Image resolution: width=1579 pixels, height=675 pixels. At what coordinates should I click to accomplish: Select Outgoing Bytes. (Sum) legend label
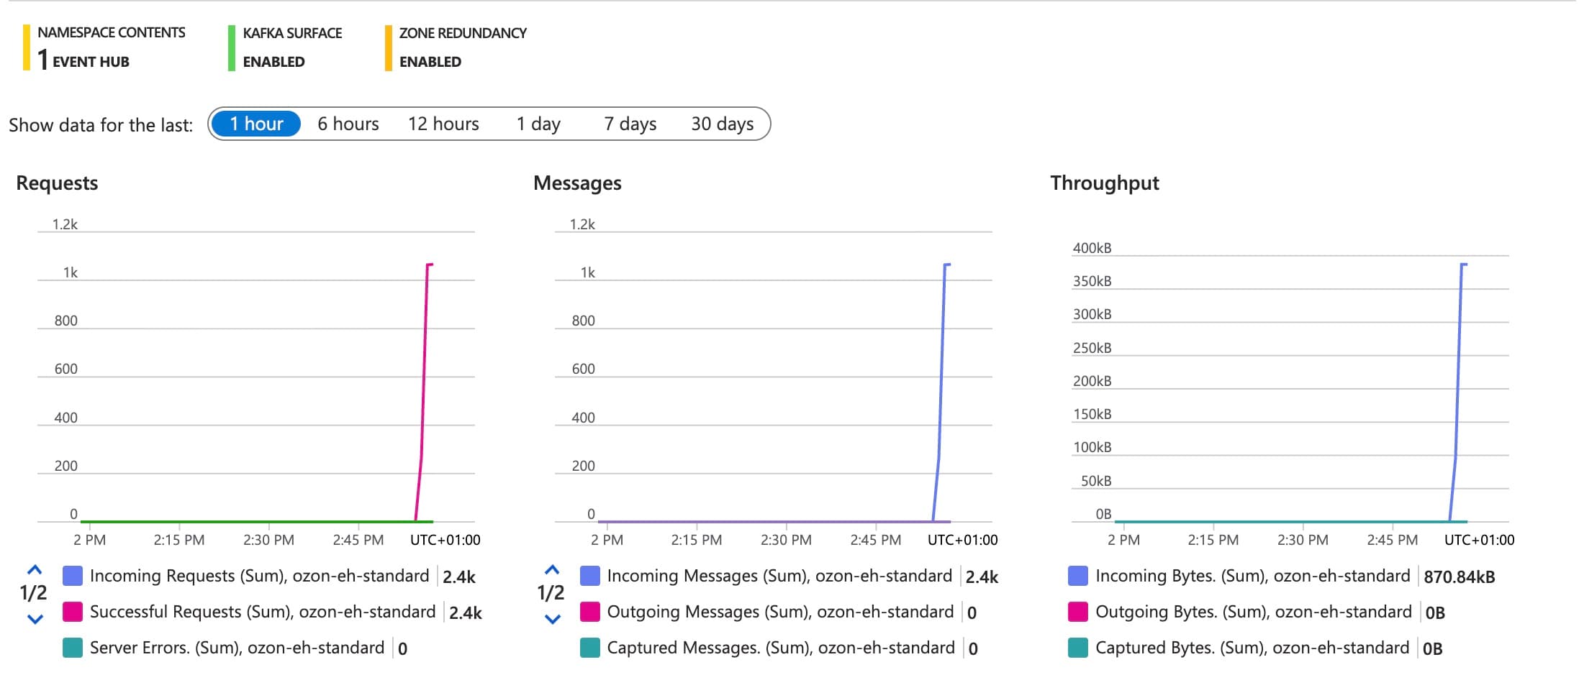(x=1253, y=612)
